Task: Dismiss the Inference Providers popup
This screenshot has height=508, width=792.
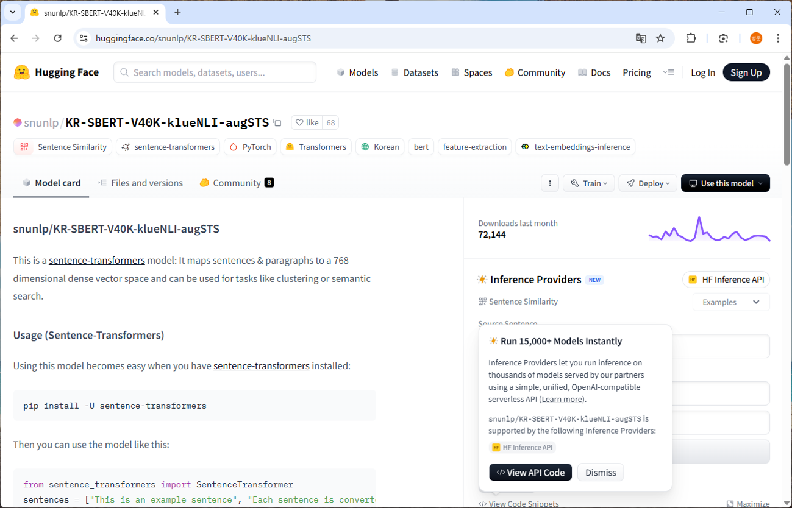Action: coord(601,473)
